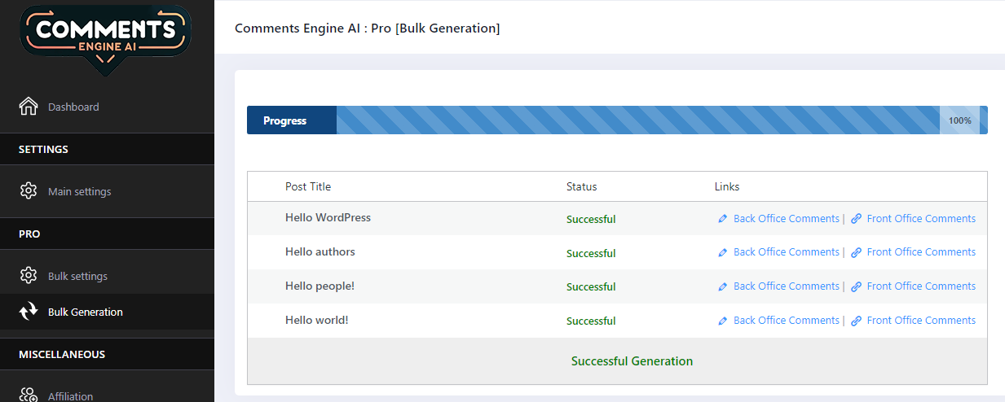Click the Bulk settings gear icon
The image size is (1005, 402).
click(29, 276)
